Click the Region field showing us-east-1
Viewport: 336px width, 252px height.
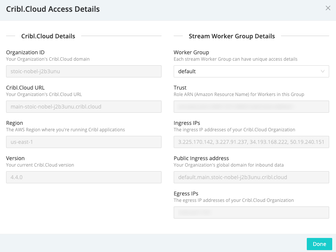[x=83, y=142]
